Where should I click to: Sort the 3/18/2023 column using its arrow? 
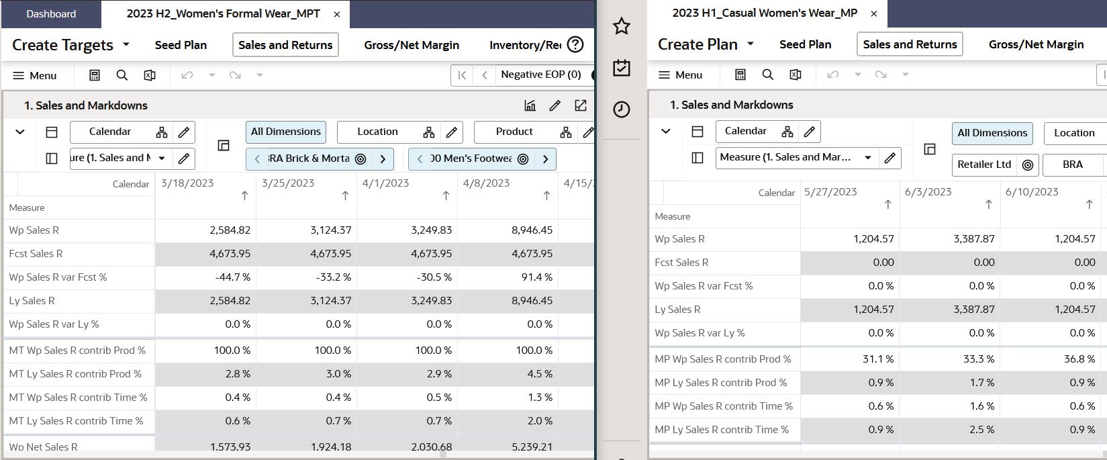[244, 195]
